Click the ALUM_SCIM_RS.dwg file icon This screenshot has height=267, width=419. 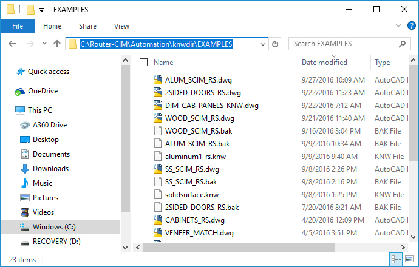click(x=158, y=79)
